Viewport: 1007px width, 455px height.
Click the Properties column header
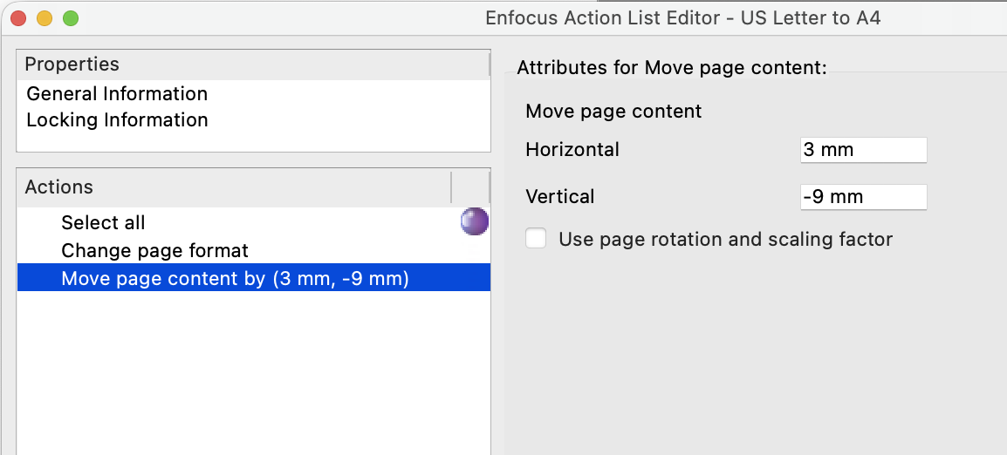tap(254, 65)
